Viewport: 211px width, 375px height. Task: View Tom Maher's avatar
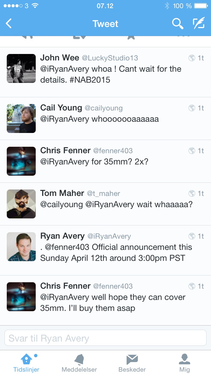21,204
